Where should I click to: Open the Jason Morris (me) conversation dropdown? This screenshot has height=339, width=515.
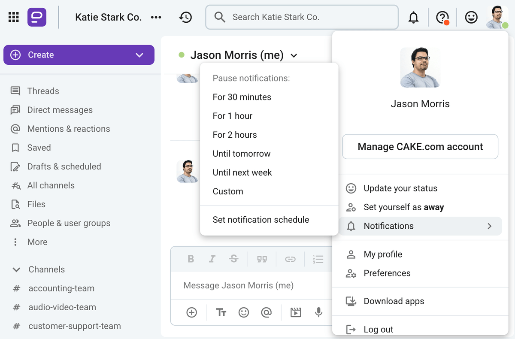click(x=294, y=55)
